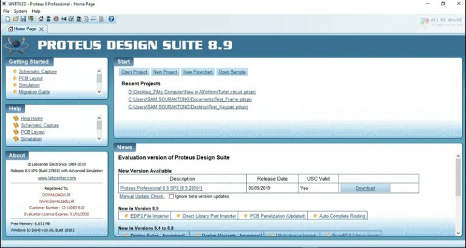Open the Migration Guide link
Image resolution: width=466 pixels, height=248 pixels.
click(x=34, y=92)
